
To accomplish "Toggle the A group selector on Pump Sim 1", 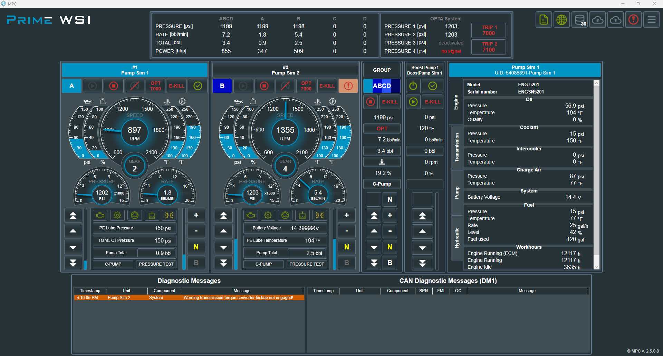I will click(x=71, y=86).
